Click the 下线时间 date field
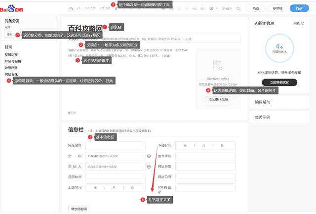 (x=205, y=146)
